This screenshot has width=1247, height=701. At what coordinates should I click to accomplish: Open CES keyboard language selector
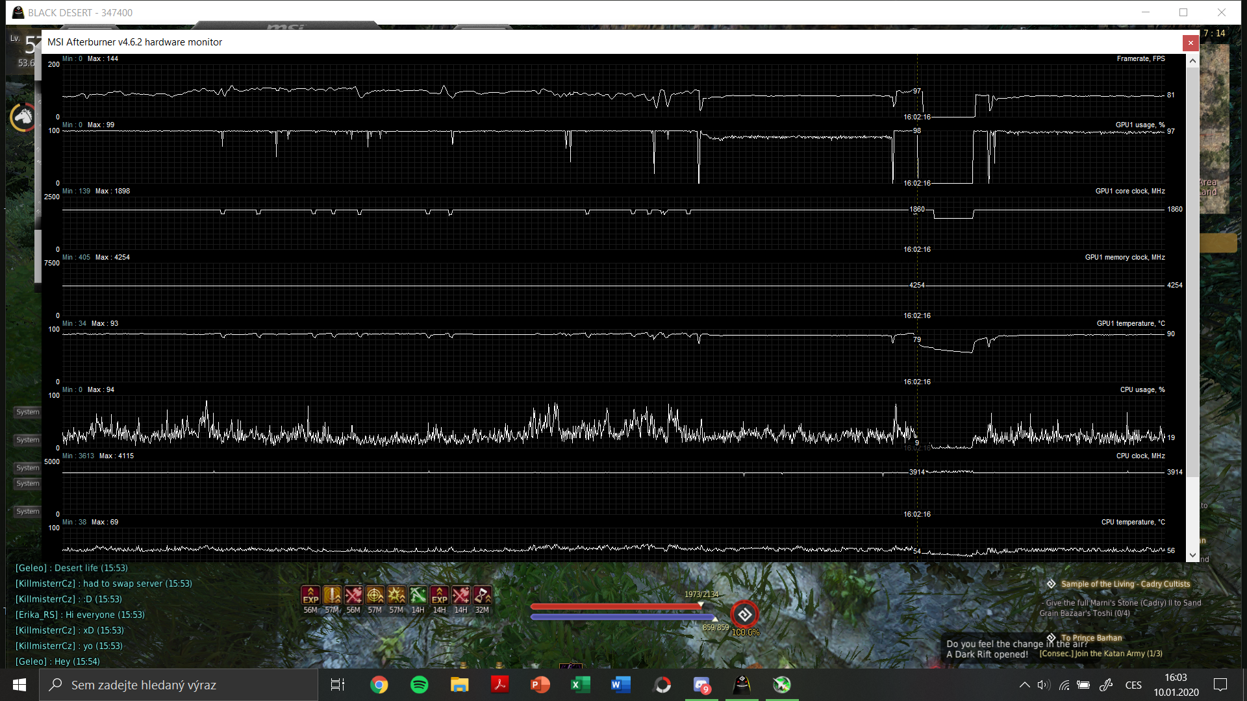(x=1133, y=685)
